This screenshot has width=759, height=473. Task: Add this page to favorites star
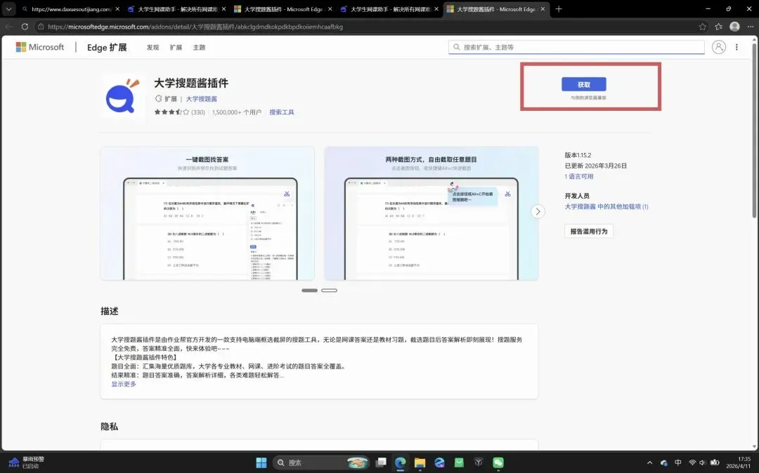pyautogui.click(x=702, y=27)
